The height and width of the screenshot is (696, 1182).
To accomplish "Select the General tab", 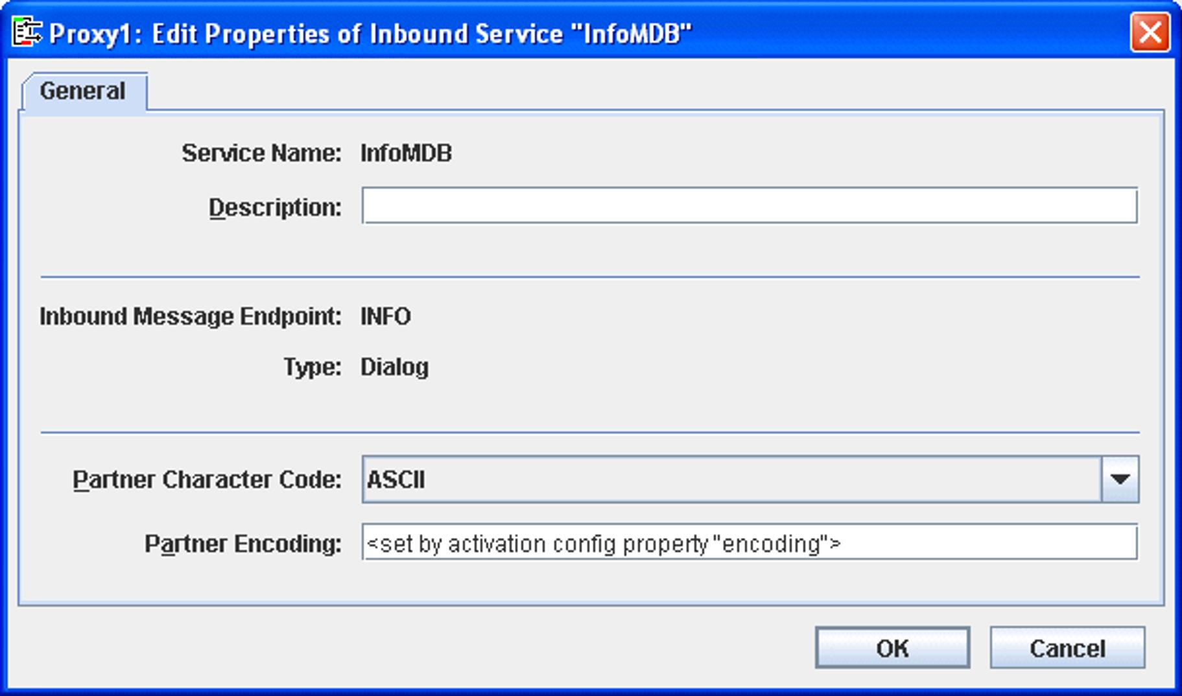I will (83, 91).
